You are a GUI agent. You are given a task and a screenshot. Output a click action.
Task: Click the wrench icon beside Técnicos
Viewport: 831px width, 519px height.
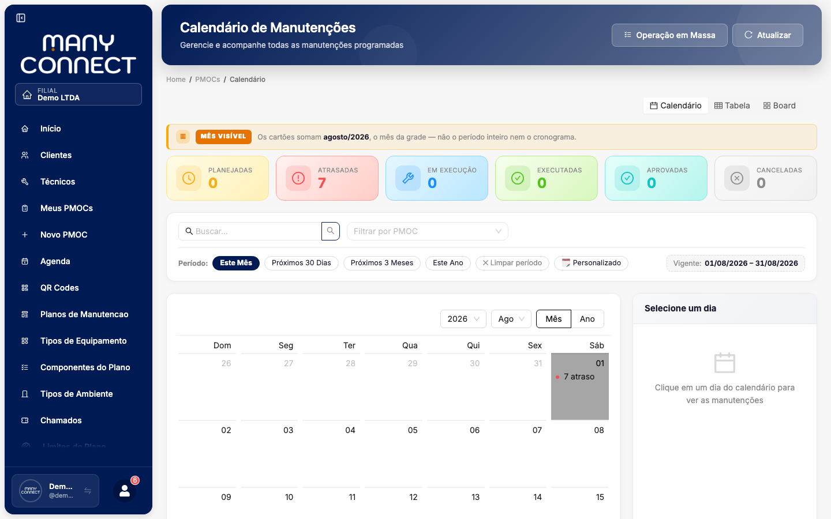[25, 182]
